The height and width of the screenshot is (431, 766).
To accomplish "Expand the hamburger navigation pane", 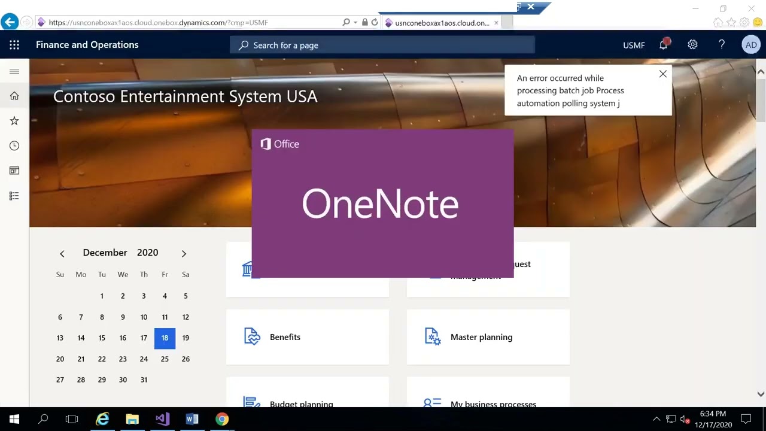I will [x=14, y=71].
